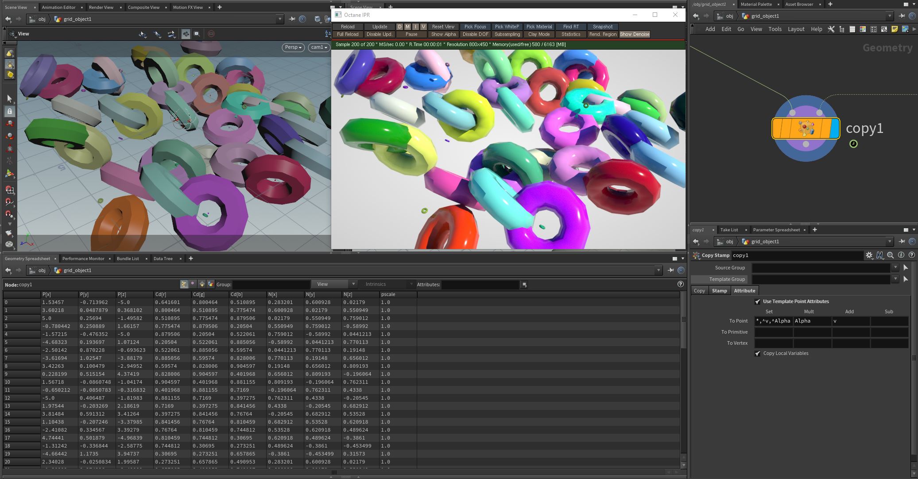Image resolution: width=918 pixels, height=479 pixels.
Task: Select the arrow select tool in viewport sidebar
Action: 10,98
